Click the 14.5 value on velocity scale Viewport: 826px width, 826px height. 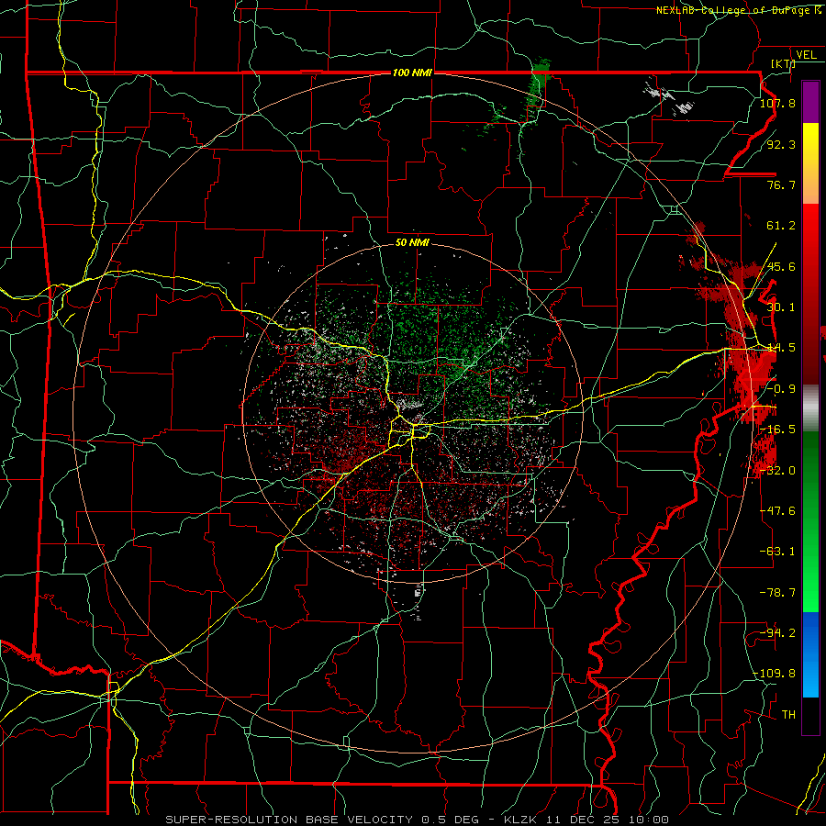click(781, 348)
